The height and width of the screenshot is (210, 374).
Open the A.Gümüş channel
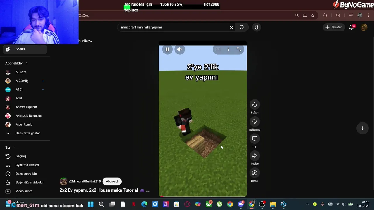25,81
